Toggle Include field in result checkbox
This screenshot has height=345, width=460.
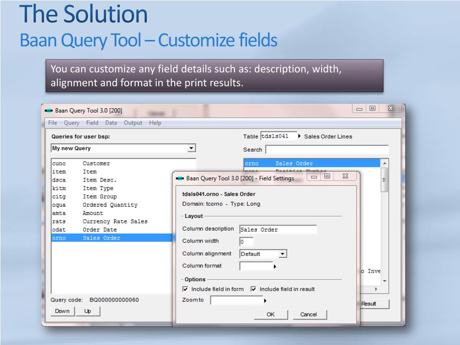[253, 289]
